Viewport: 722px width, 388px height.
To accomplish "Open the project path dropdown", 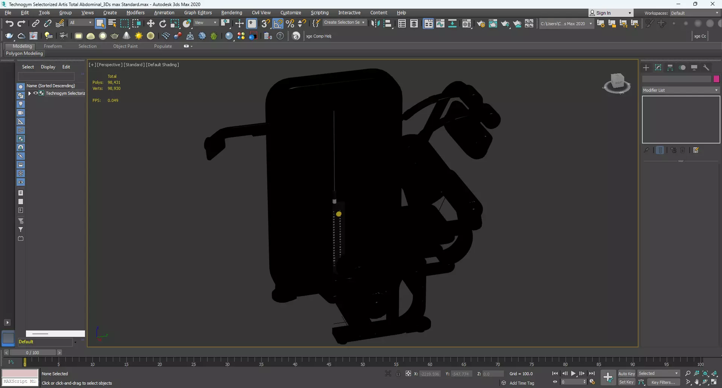I will [x=566, y=24].
